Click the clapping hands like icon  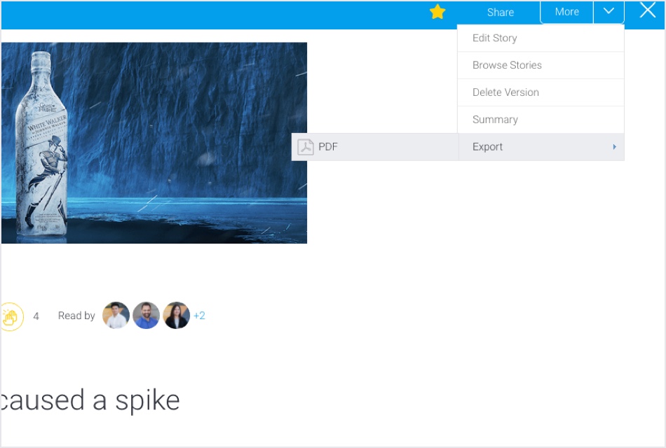click(x=11, y=316)
